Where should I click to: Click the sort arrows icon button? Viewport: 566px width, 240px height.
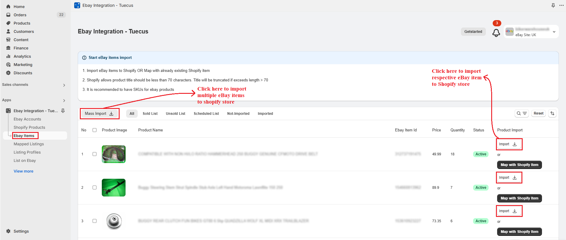pos(552,113)
